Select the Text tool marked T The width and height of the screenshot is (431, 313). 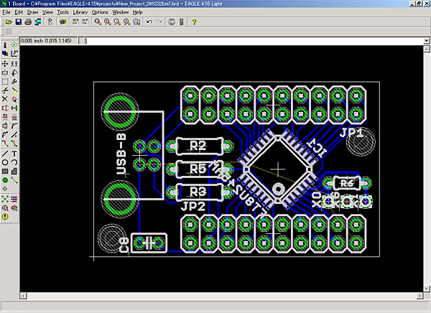tap(14, 153)
